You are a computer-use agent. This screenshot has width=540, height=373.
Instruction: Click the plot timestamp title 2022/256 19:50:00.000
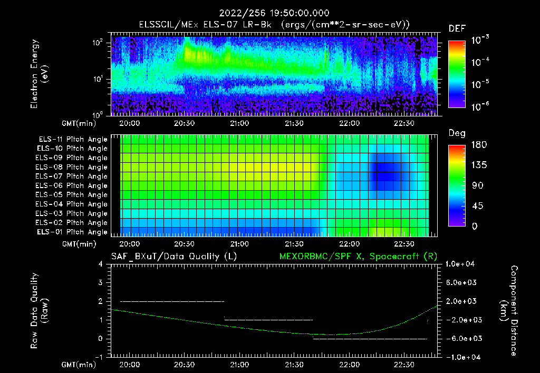[x=274, y=13]
